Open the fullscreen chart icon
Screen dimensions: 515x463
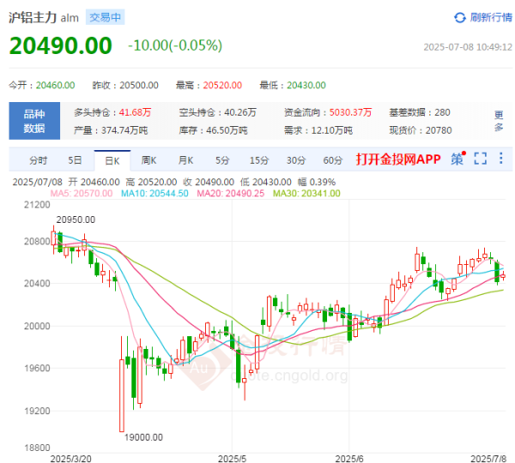(480, 159)
